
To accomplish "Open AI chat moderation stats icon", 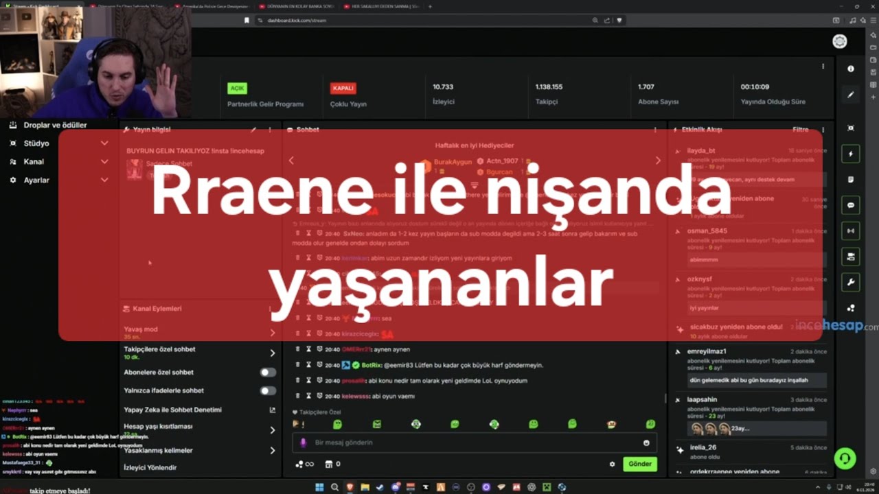I will (273, 410).
